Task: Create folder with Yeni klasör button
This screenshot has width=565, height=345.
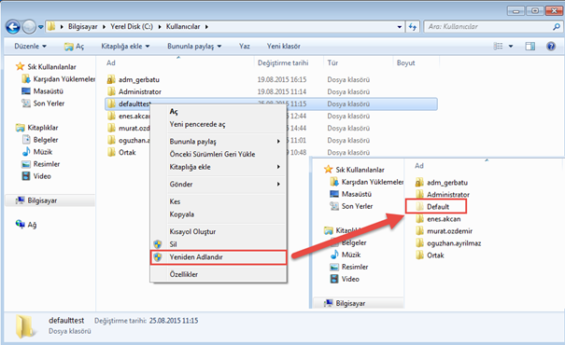Action: pos(284,46)
